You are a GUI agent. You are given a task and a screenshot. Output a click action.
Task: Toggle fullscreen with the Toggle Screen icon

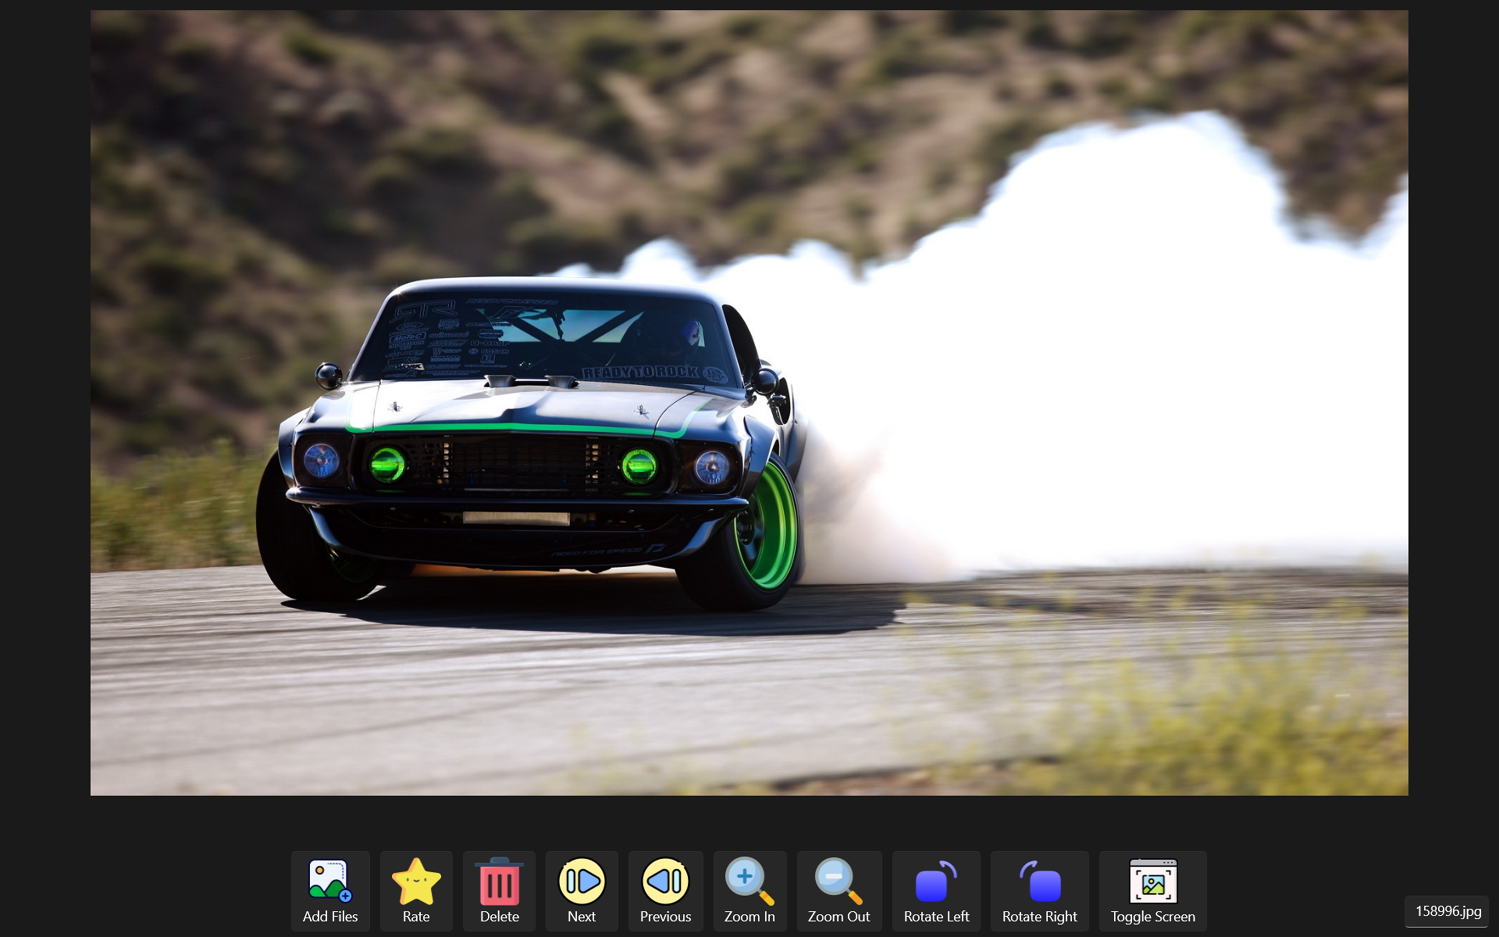coord(1153,881)
